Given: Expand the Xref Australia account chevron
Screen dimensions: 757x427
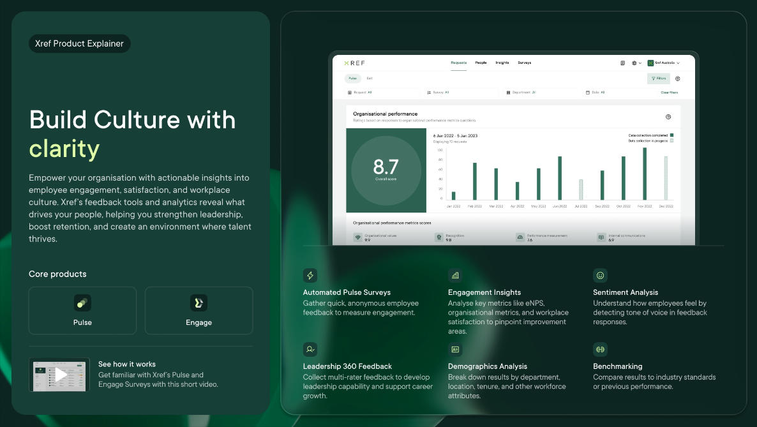Looking at the screenshot, I should pyautogui.click(x=678, y=63).
